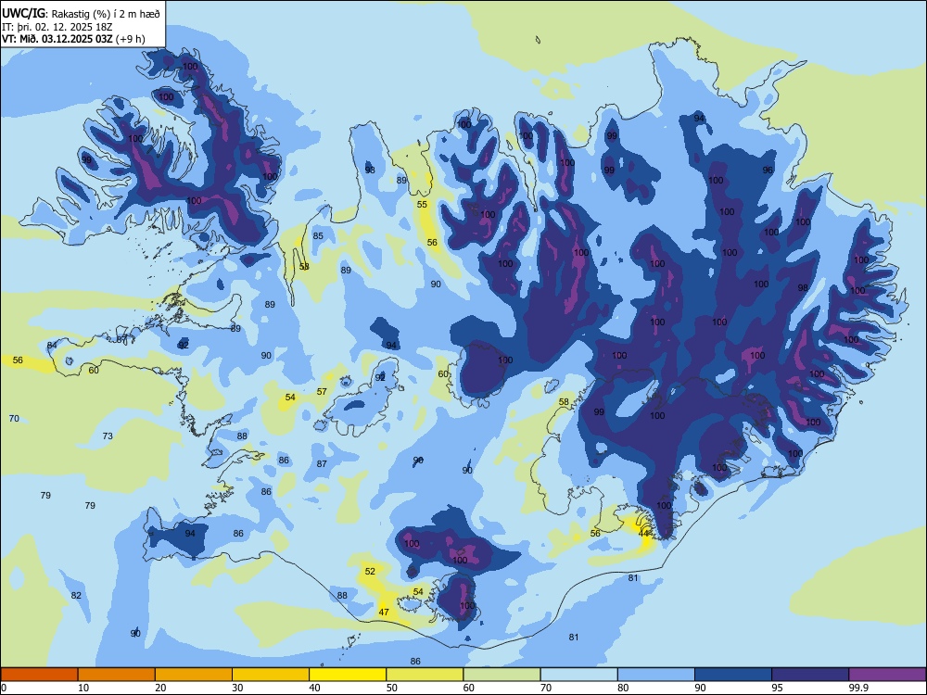Click the dark orange 0–10 legend swatch
Screen dimensions: 927x695
(39, 675)
